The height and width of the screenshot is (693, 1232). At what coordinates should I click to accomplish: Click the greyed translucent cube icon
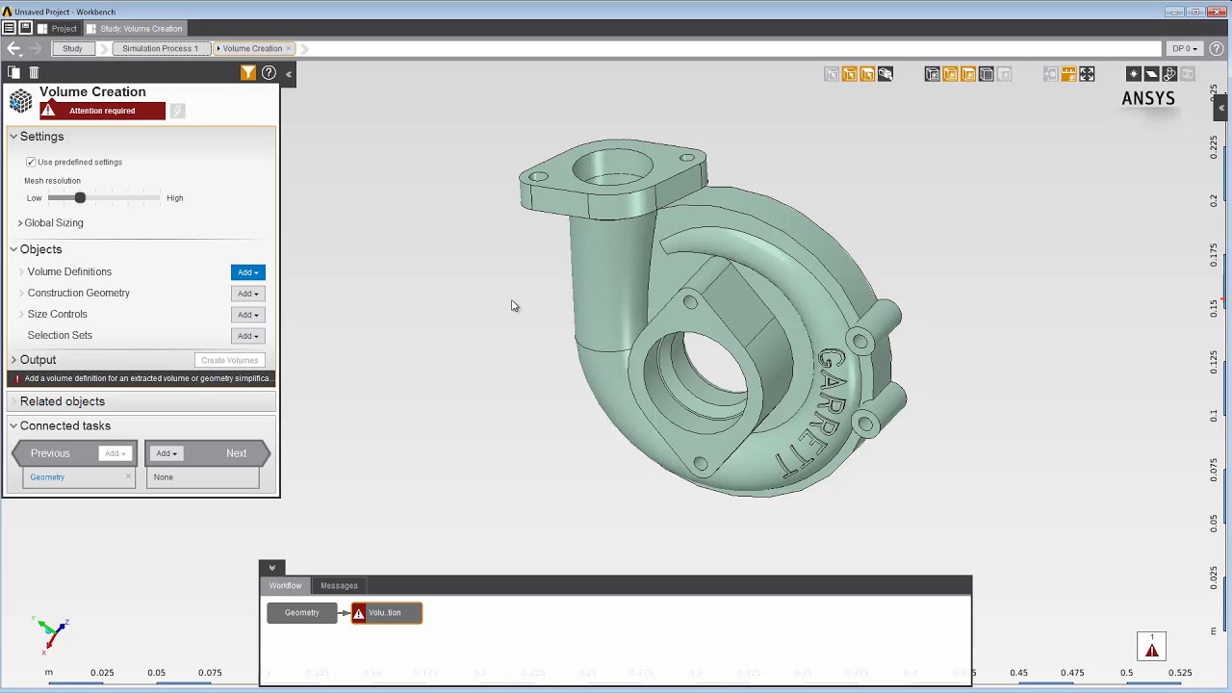tap(1188, 74)
